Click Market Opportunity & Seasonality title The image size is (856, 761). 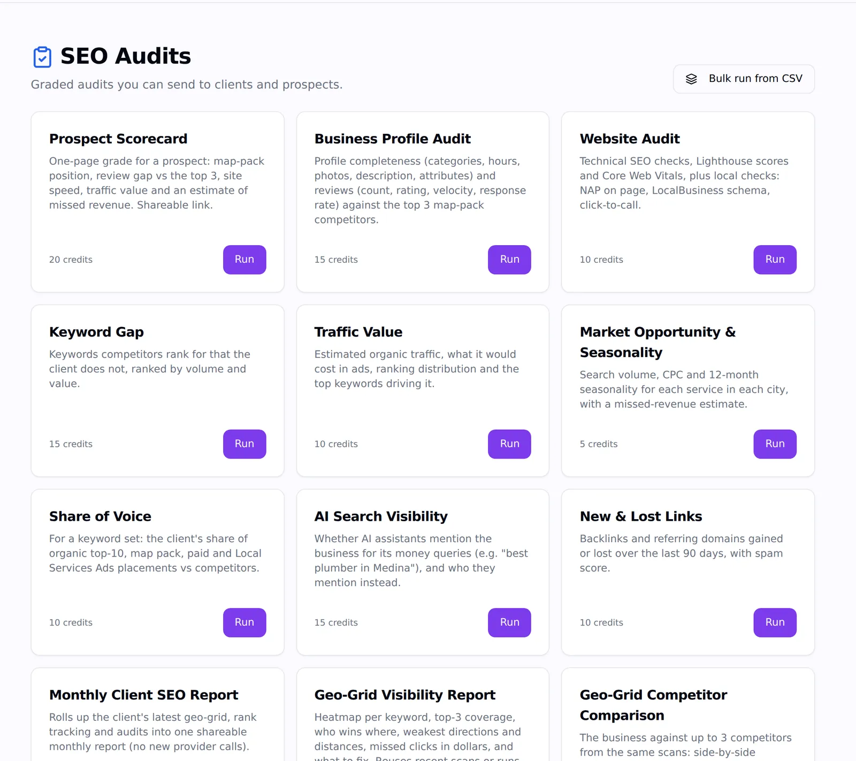click(x=658, y=342)
